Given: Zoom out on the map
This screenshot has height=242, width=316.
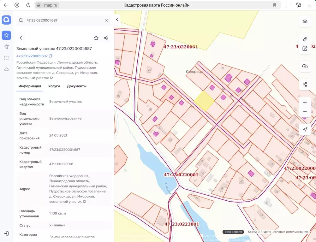Looking at the screenshot, I should pos(305,112).
